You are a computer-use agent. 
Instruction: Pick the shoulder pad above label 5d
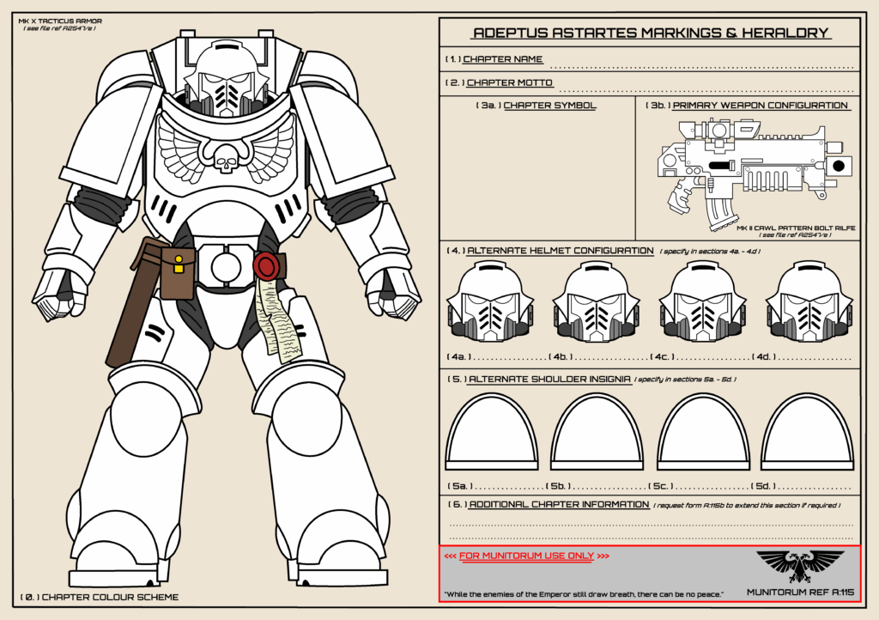click(x=808, y=432)
